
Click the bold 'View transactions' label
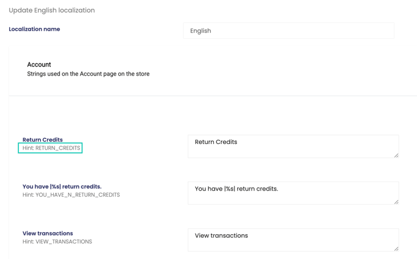(47, 233)
